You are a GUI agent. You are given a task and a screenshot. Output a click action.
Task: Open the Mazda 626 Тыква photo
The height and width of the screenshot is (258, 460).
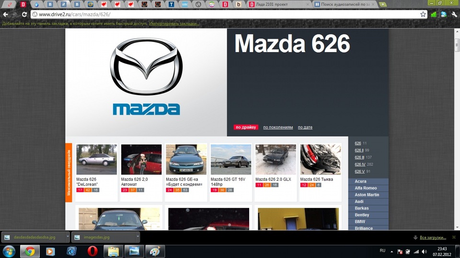pos(321,160)
